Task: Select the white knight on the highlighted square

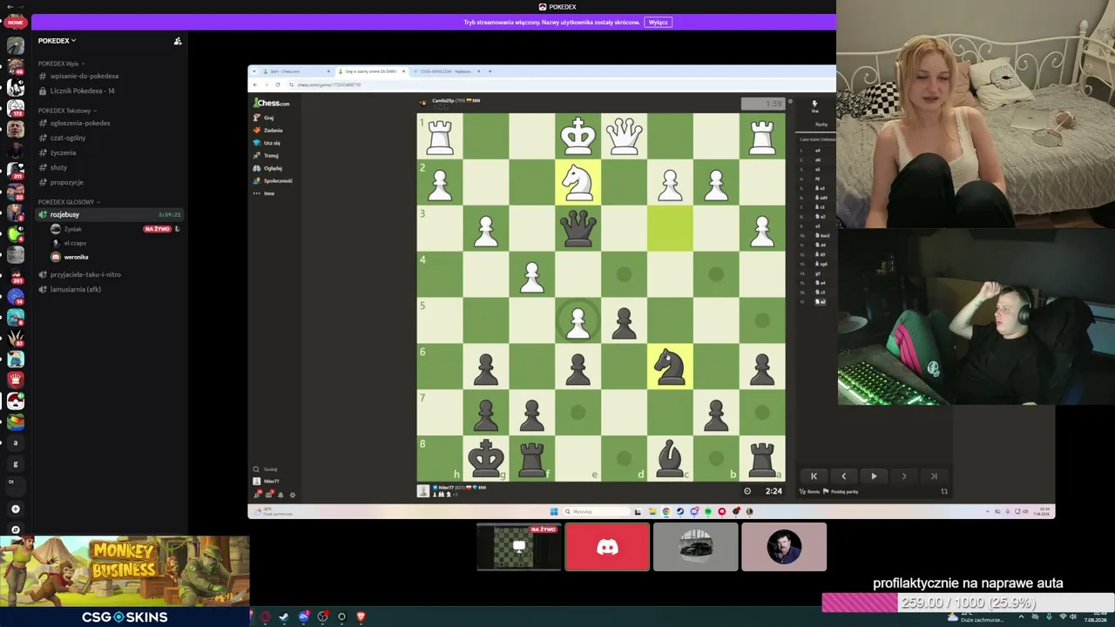Action: [578, 183]
